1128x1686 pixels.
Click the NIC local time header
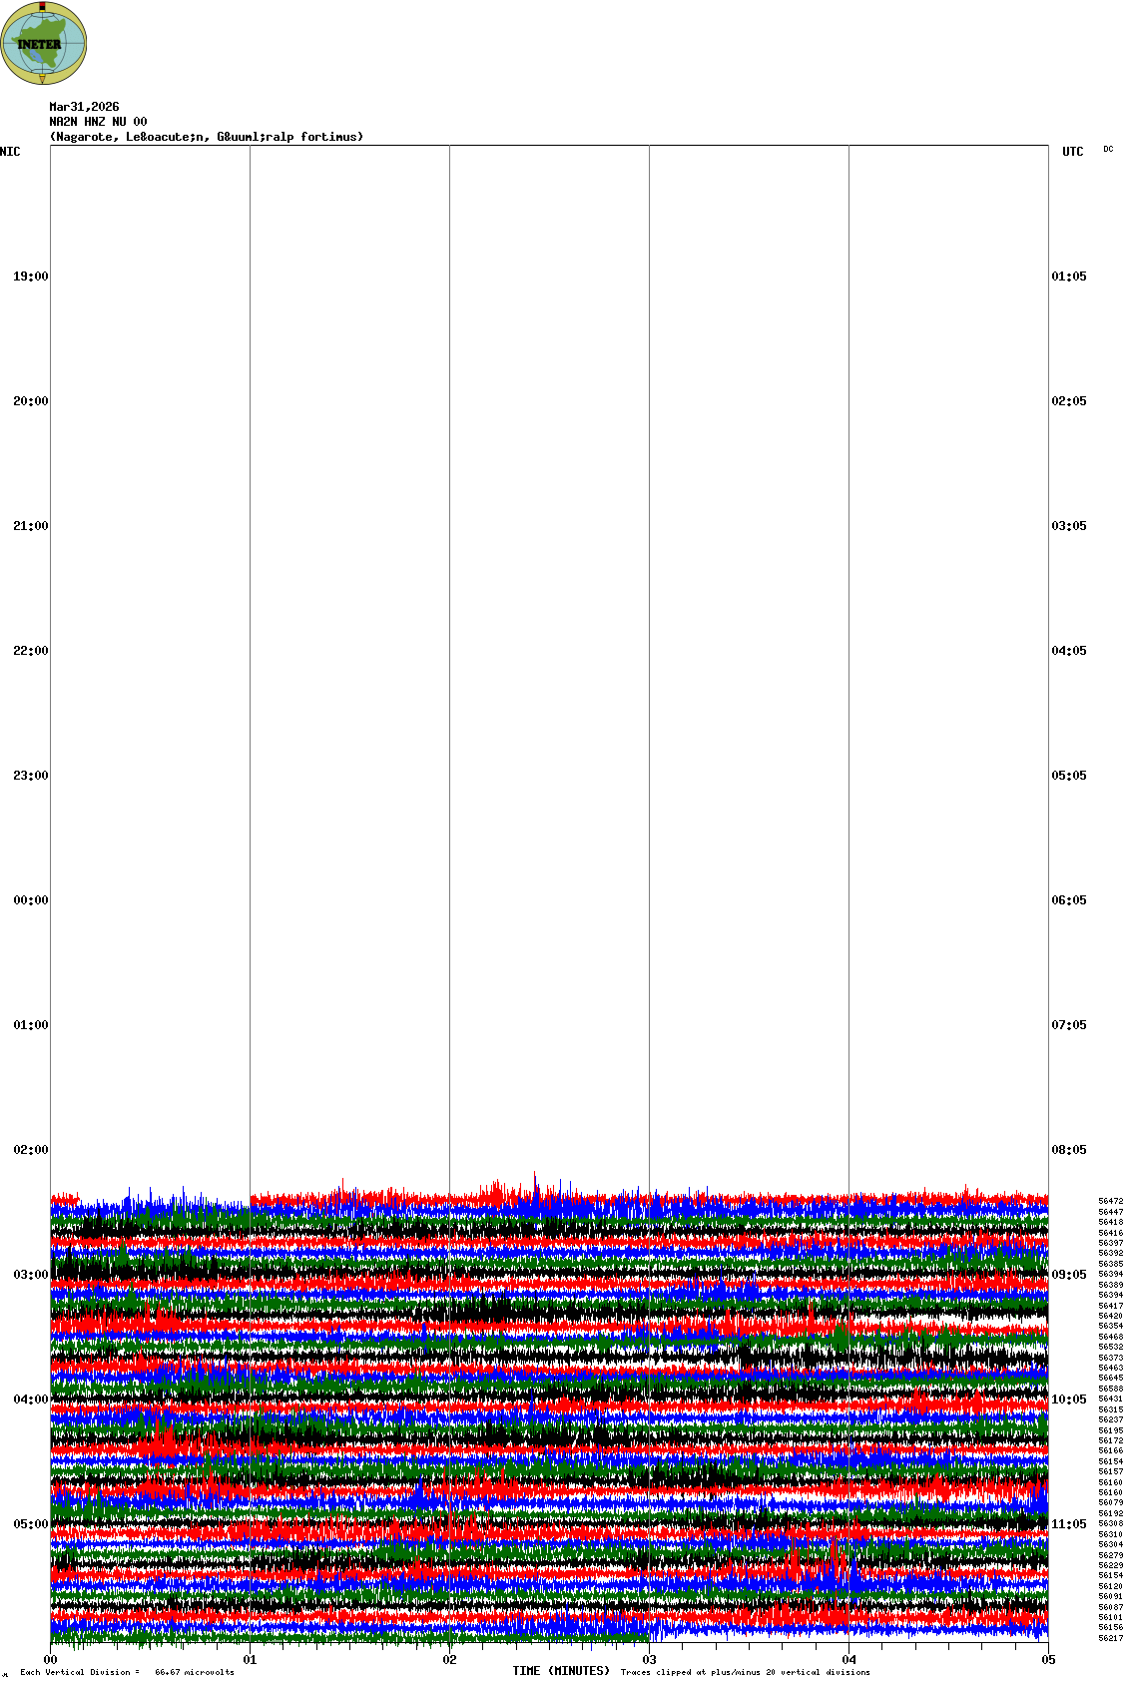(x=10, y=152)
